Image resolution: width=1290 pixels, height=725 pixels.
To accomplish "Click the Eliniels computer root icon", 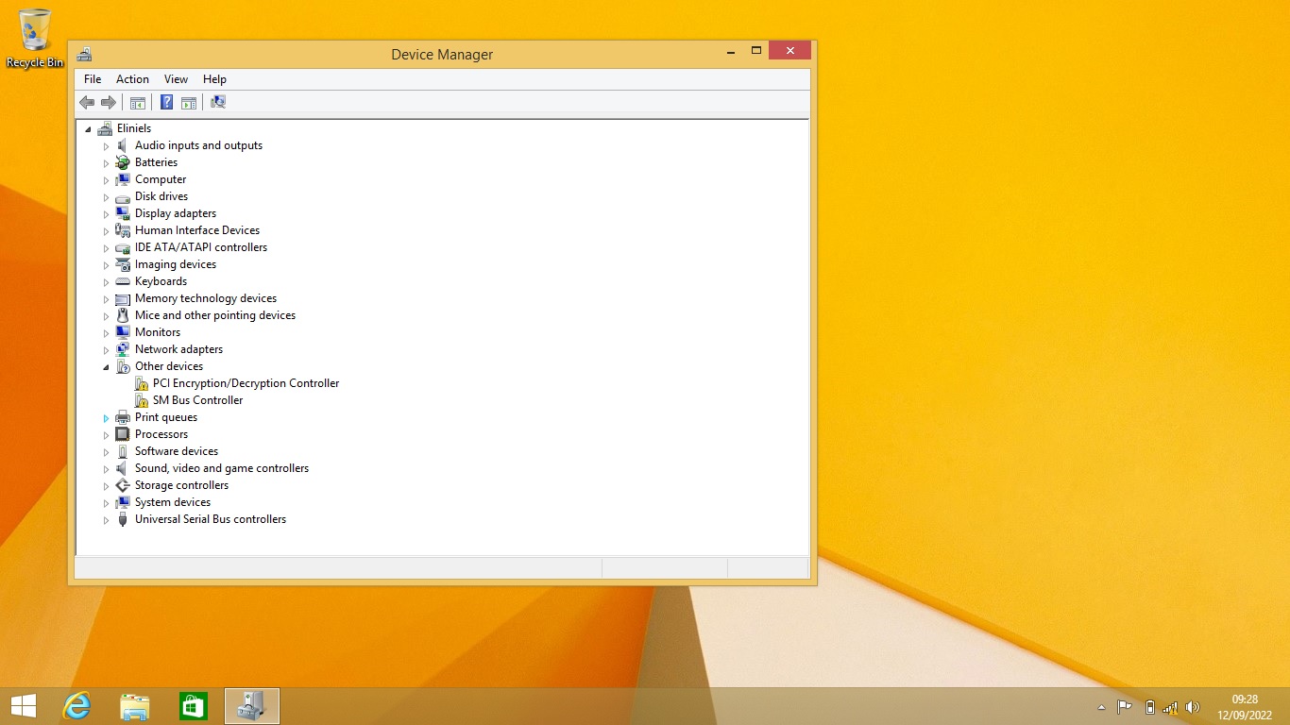I will tap(105, 128).
